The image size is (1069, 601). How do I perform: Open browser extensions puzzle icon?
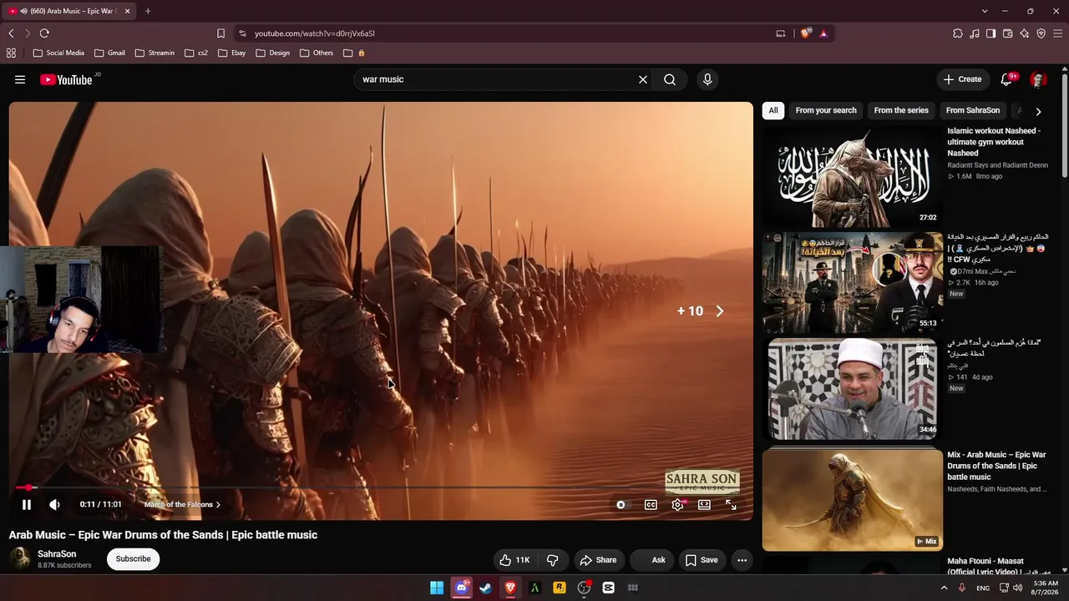coord(958,33)
